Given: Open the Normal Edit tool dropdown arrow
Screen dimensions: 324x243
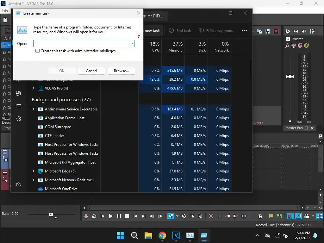Looking at the screenshot, I should click(177, 216).
